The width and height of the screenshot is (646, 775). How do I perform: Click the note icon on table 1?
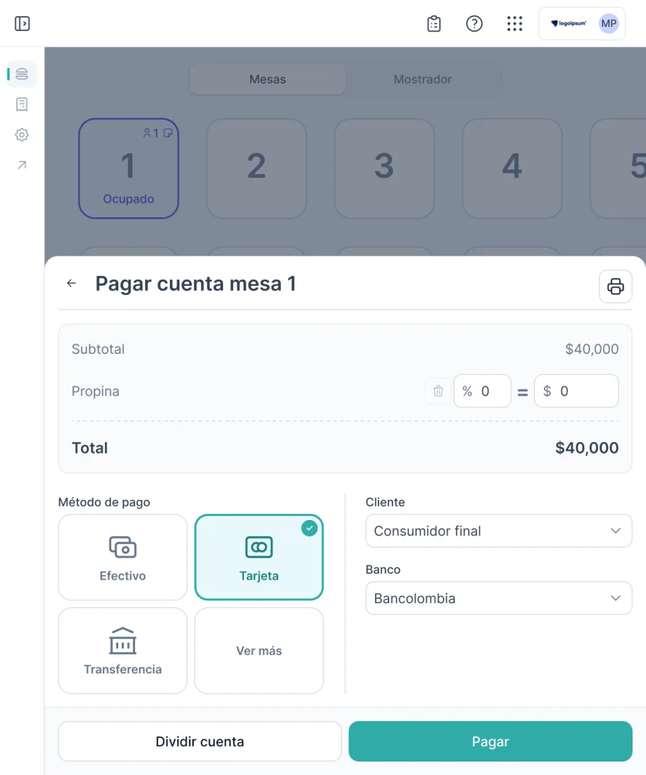[x=168, y=133]
